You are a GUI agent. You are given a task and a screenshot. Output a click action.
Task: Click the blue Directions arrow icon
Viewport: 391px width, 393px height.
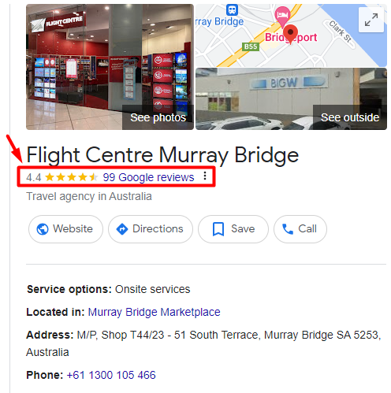[122, 229]
